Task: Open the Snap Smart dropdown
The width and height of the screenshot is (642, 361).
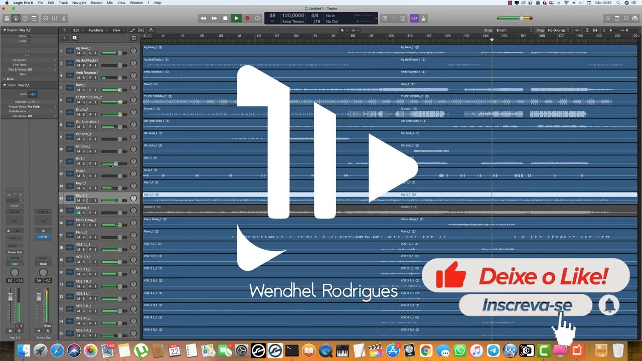Action: [514, 30]
